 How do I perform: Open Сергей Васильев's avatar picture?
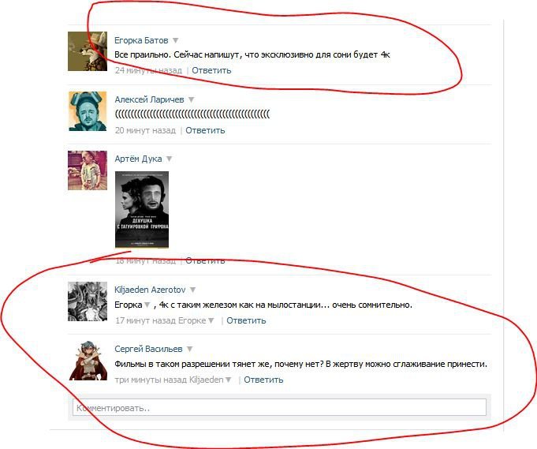point(88,361)
